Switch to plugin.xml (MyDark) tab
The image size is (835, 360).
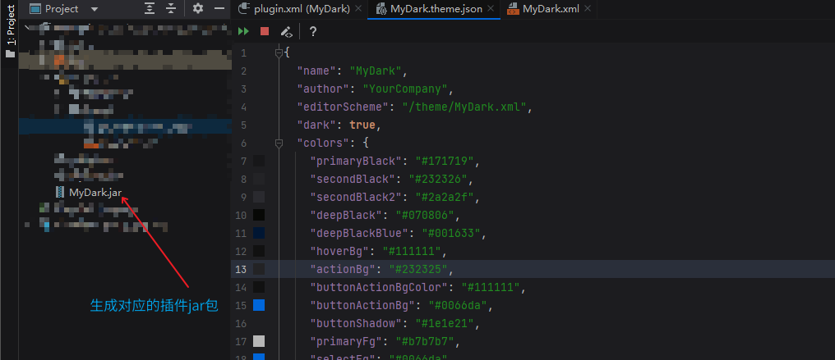click(302, 9)
